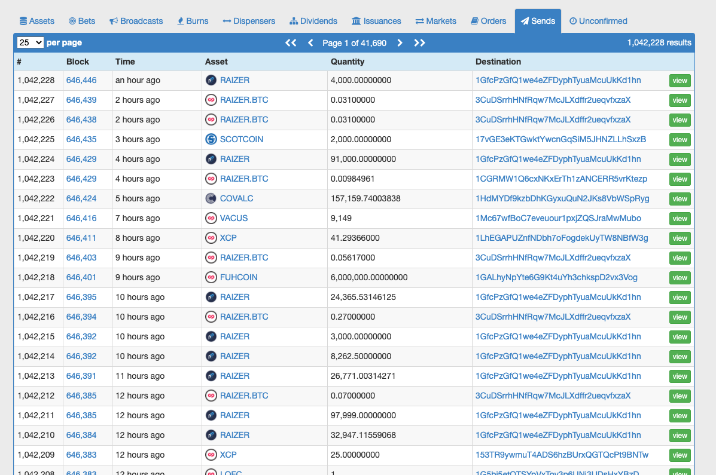
Task: Click FUHCOIN asset icon
Action: coord(211,277)
